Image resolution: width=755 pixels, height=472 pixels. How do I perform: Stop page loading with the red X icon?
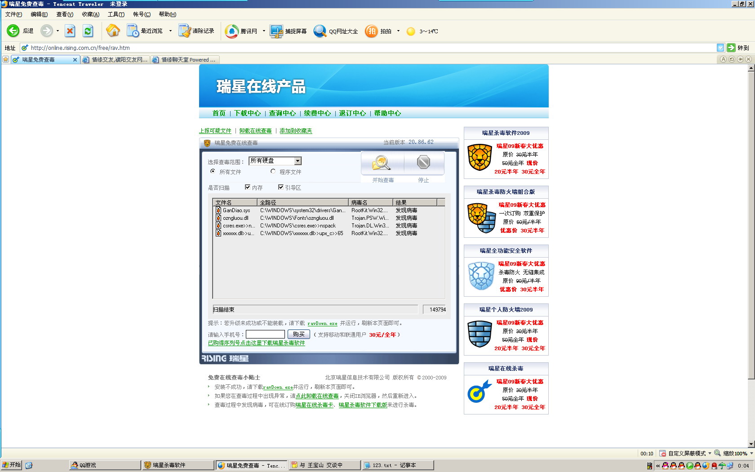coord(70,31)
